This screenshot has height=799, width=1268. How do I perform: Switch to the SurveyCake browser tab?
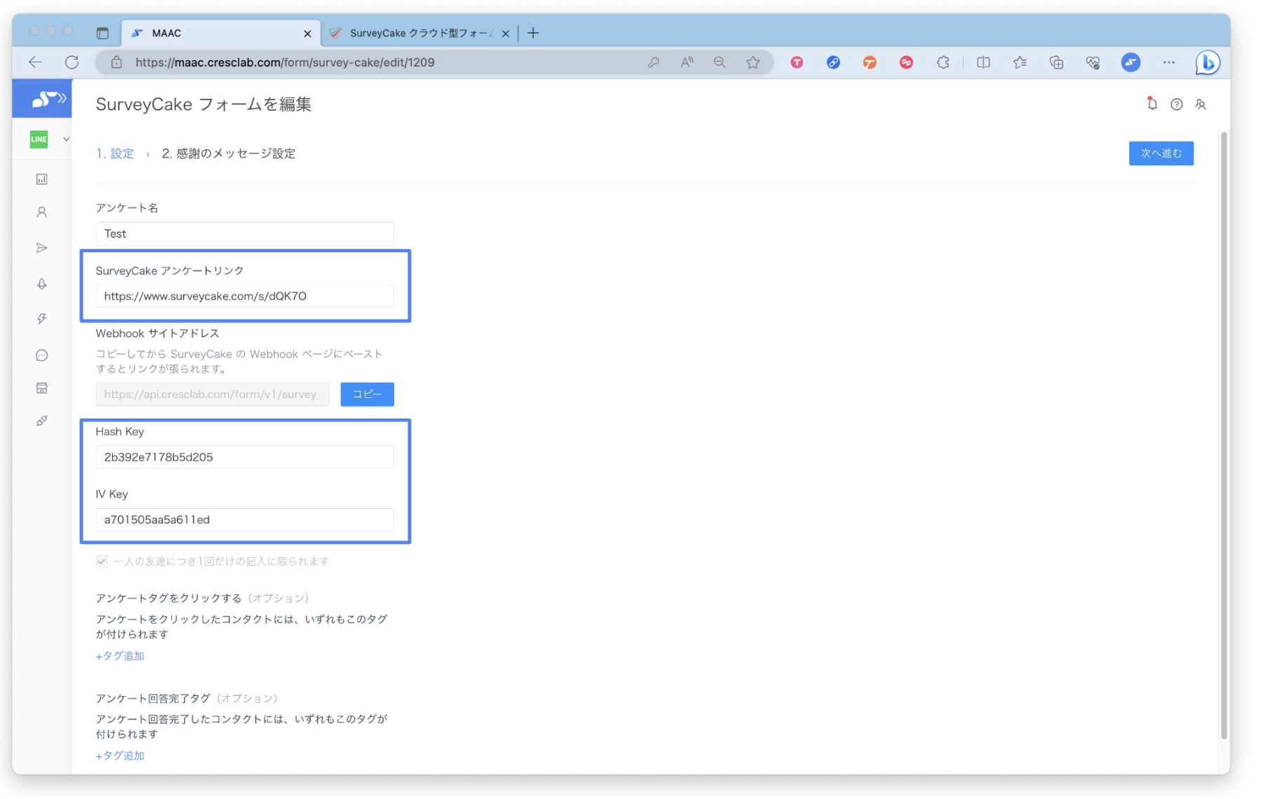419,33
